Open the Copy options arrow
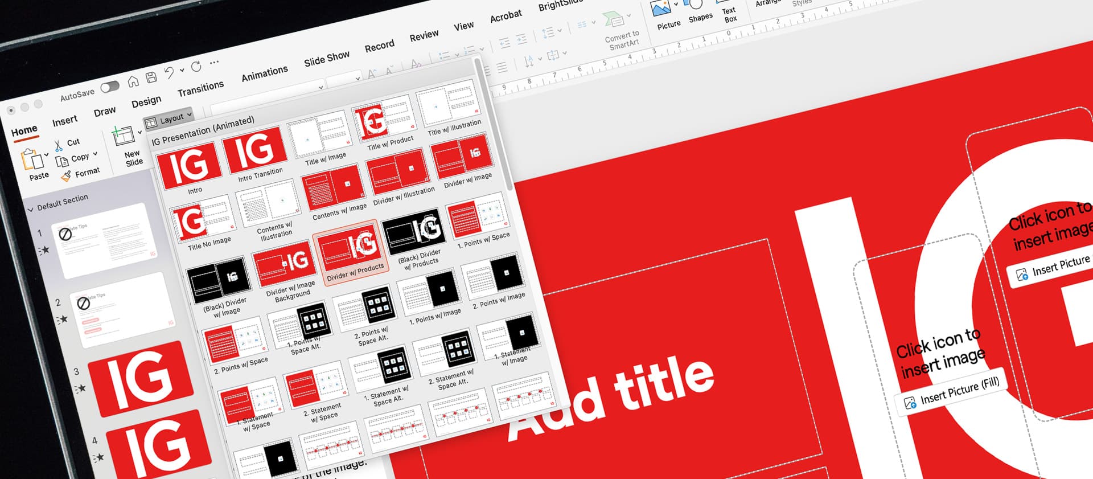 [95, 154]
